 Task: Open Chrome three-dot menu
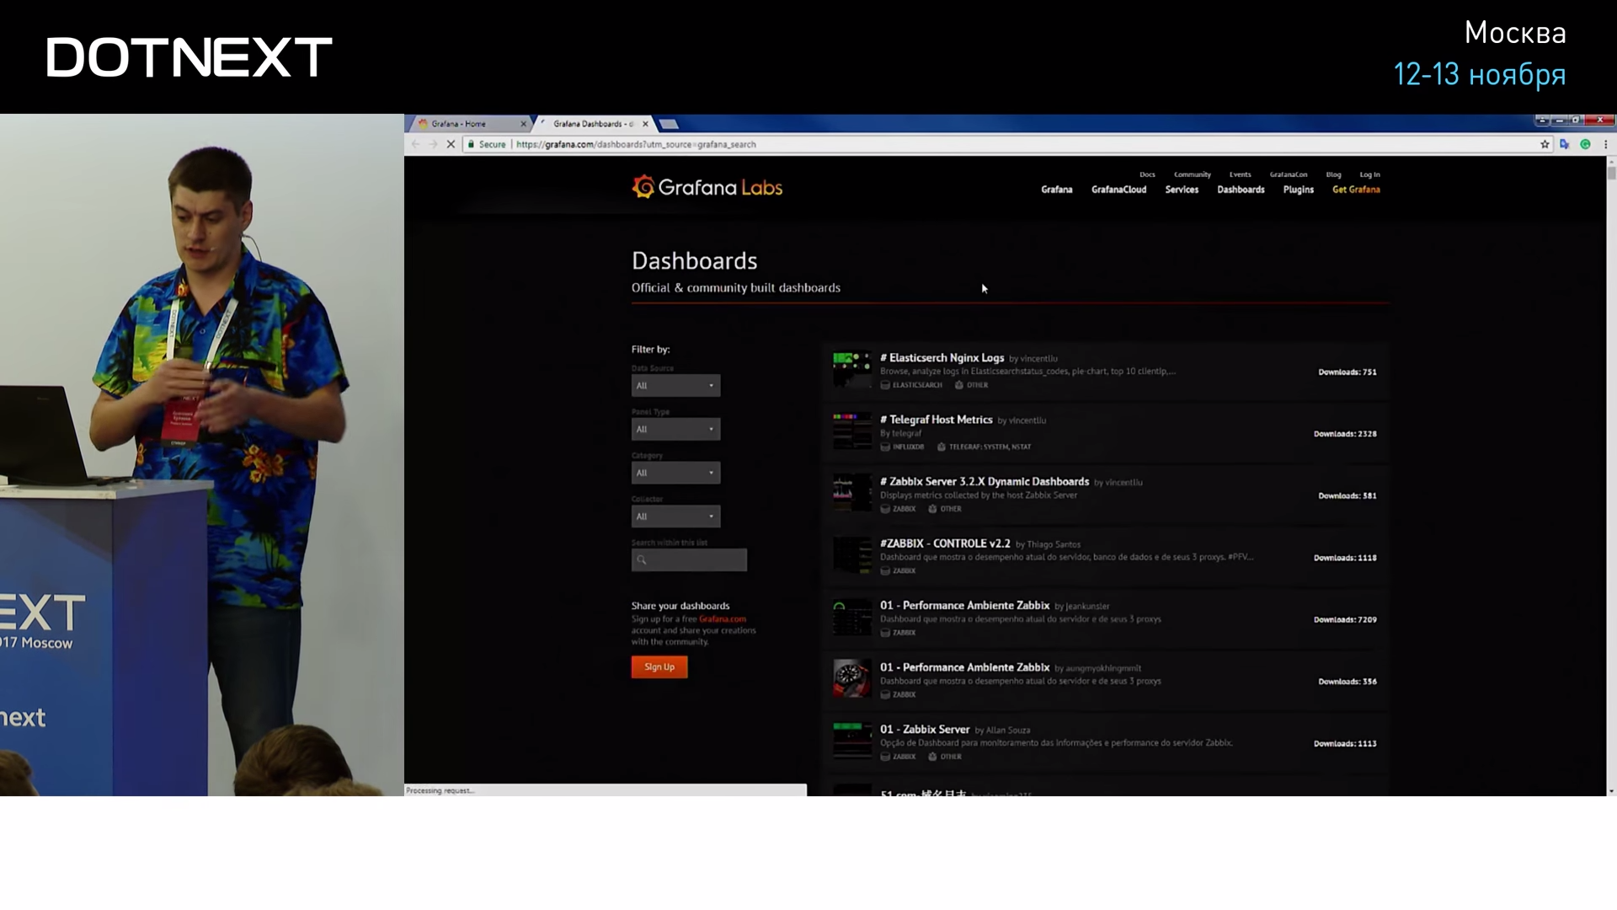pyautogui.click(x=1605, y=144)
